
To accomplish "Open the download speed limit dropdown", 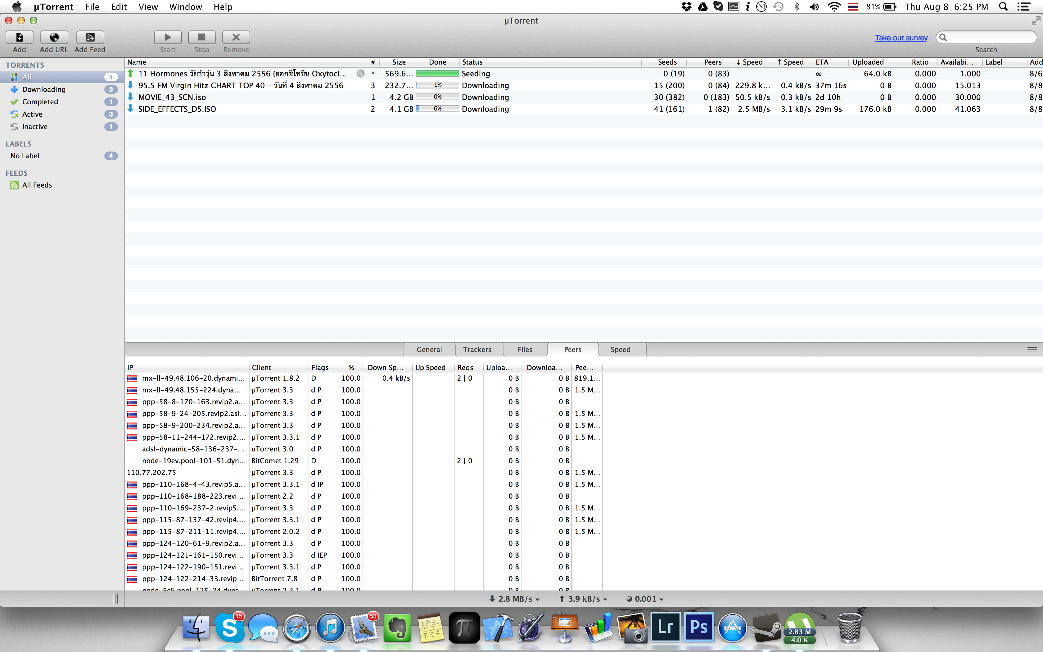I will [515, 599].
